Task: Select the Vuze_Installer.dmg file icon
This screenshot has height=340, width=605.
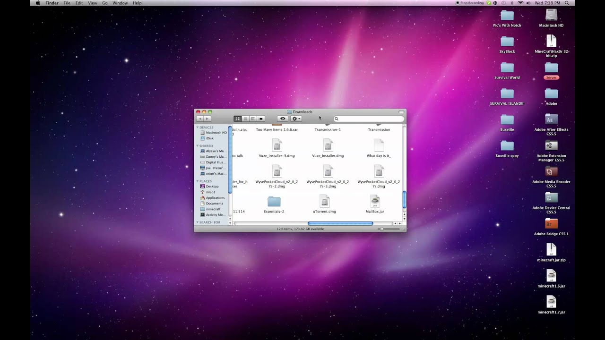Action: coord(328,145)
